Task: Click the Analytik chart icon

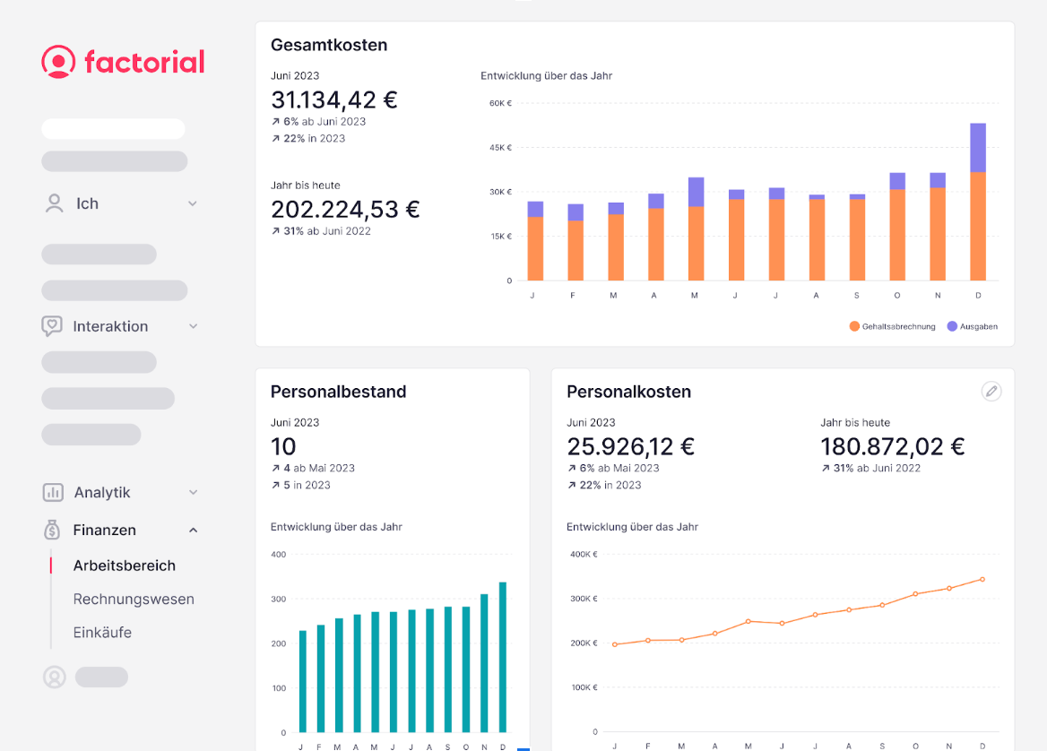Action: coord(53,492)
